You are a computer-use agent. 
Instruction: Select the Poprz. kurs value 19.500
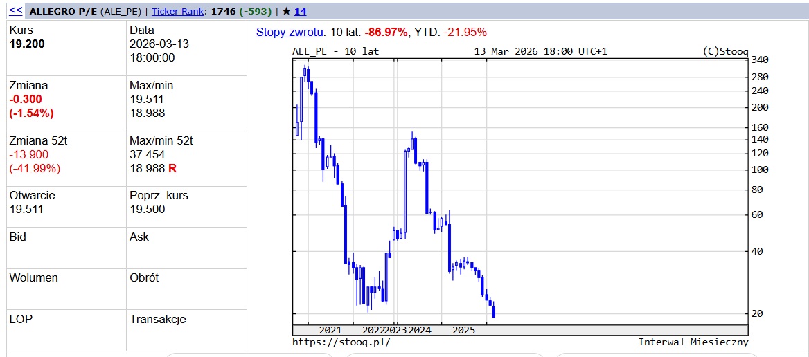(147, 209)
